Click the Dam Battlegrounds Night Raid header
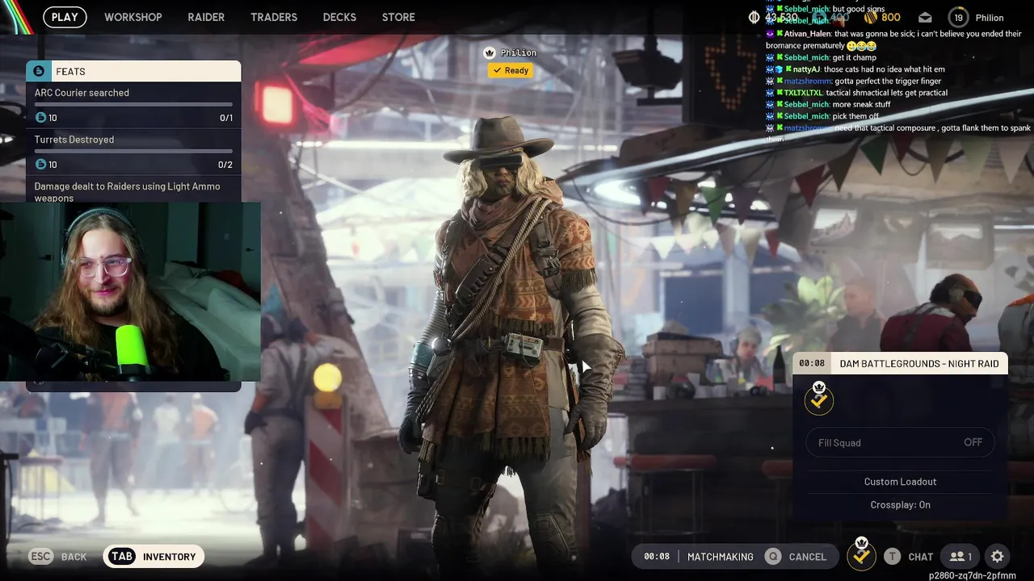 900,363
